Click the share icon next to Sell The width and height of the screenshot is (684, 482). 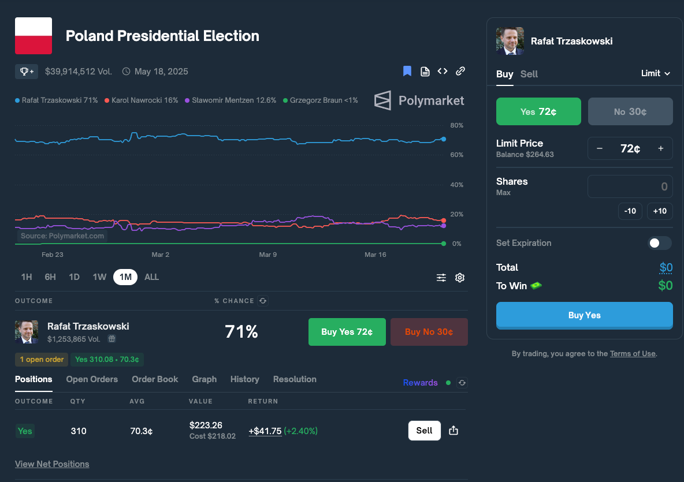[453, 431]
